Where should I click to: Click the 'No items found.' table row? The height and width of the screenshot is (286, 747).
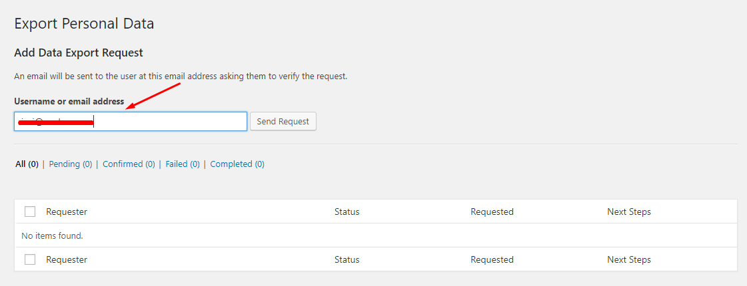tap(52, 236)
